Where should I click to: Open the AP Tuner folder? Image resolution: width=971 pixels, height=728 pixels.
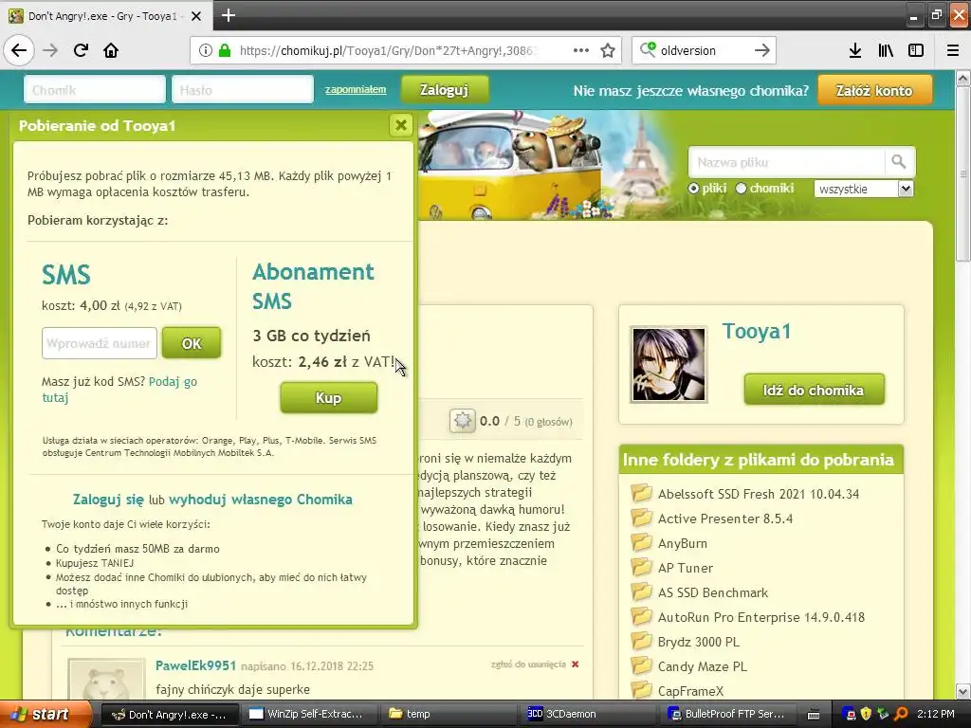685,568
